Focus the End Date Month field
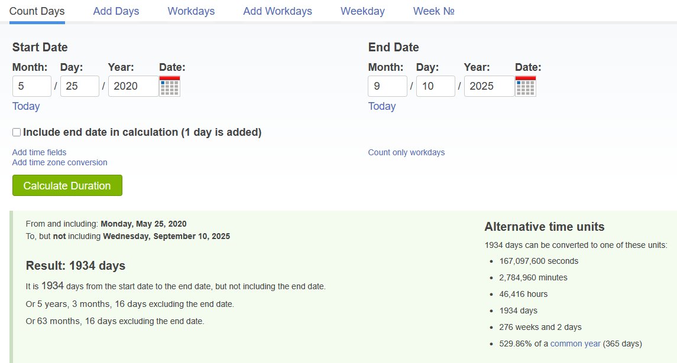This screenshot has height=363, width=677. [x=388, y=86]
